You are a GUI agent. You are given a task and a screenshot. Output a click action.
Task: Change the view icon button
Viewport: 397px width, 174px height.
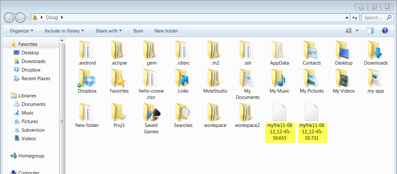[349, 31]
